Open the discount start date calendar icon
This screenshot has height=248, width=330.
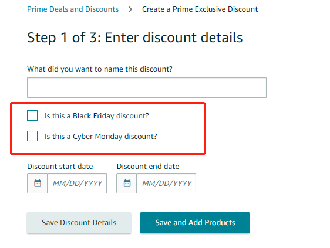point(38,183)
